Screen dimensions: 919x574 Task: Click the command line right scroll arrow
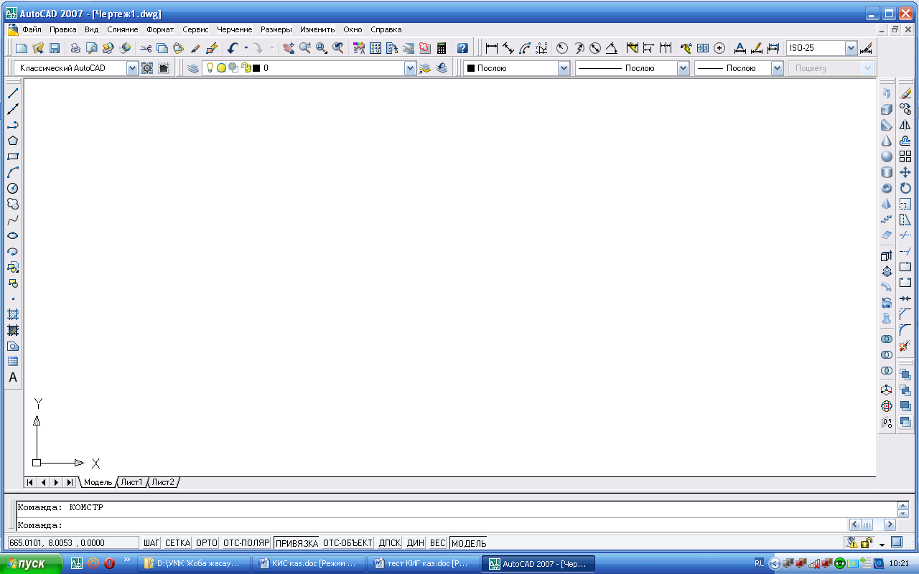pyautogui.click(x=890, y=525)
